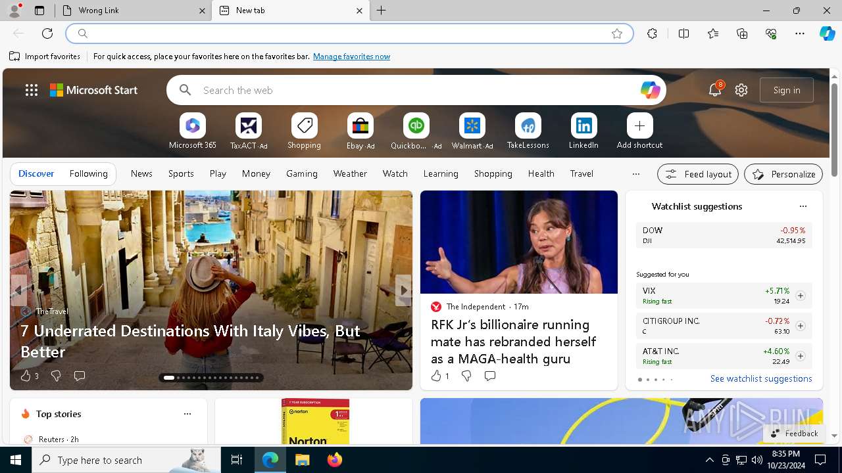Open comments on Italy destinations story

pyautogui.click(x=80, y=376)
